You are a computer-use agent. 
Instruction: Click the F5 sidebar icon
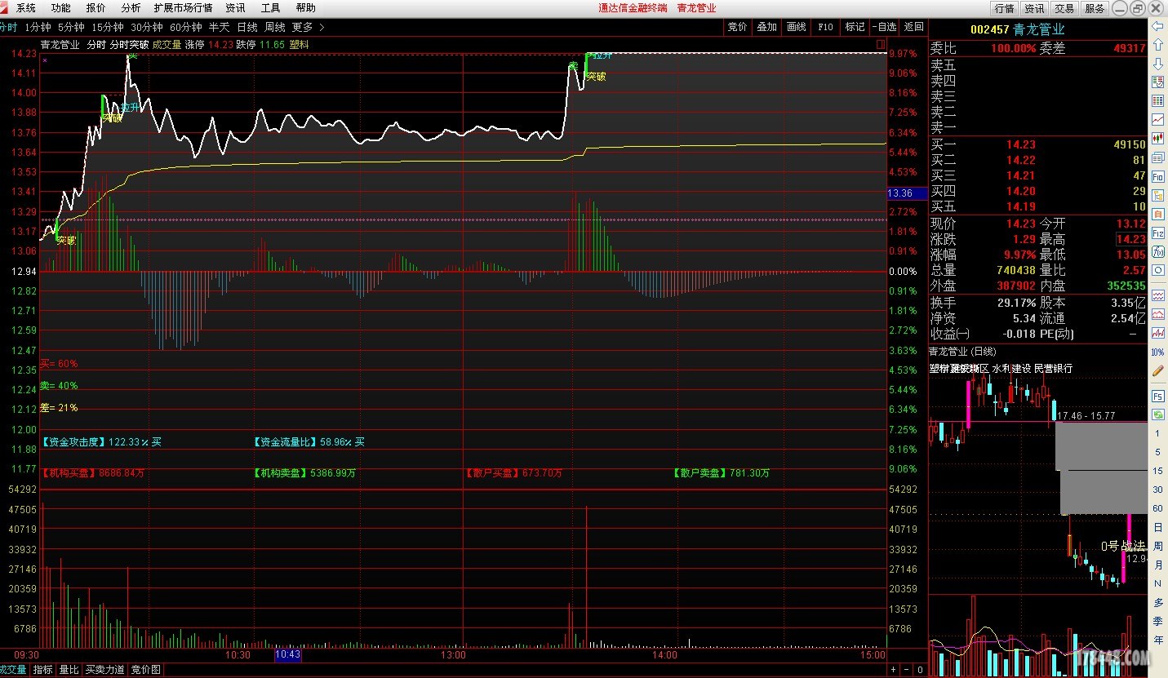click(1157, 396)
